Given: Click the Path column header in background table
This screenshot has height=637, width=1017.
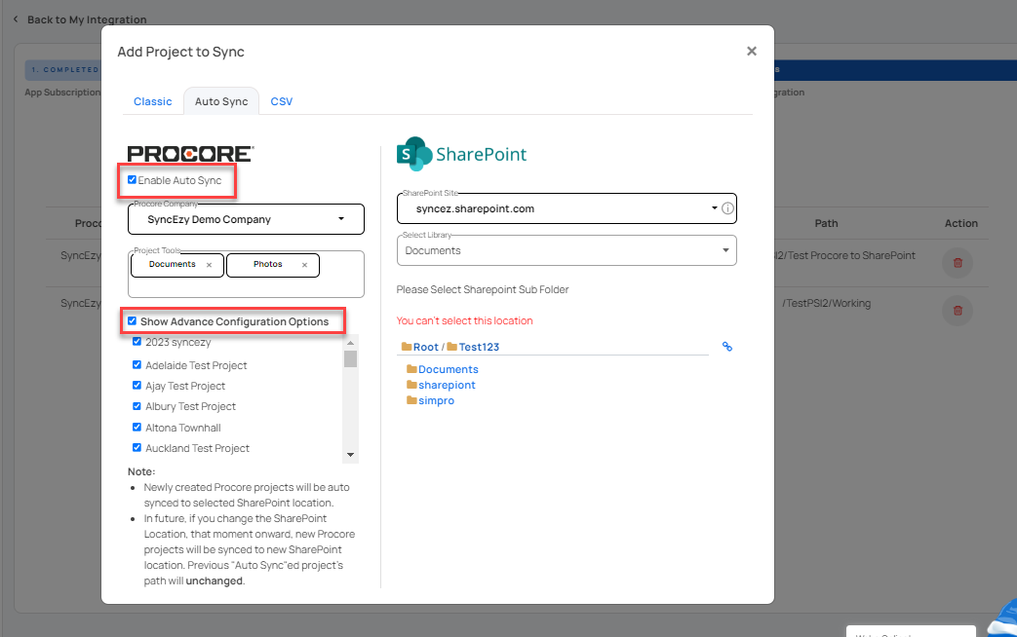Looking at the screenshot, I should (826, 223).
